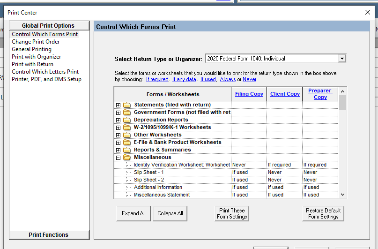The width and height of the screenshot is (378, 249).
Task: Open Printer, PDF, and DMS Setup
Action: 46,79
